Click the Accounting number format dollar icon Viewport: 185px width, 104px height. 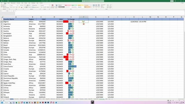[42, 7]
